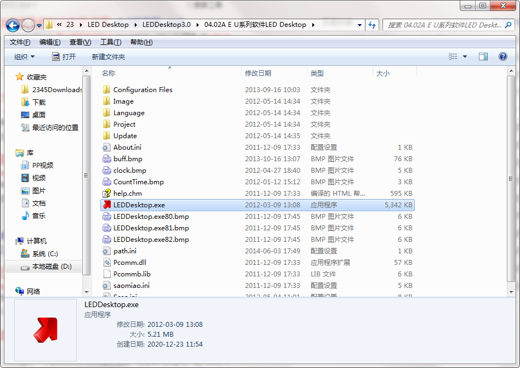Click the change view icon

(453, 56)
